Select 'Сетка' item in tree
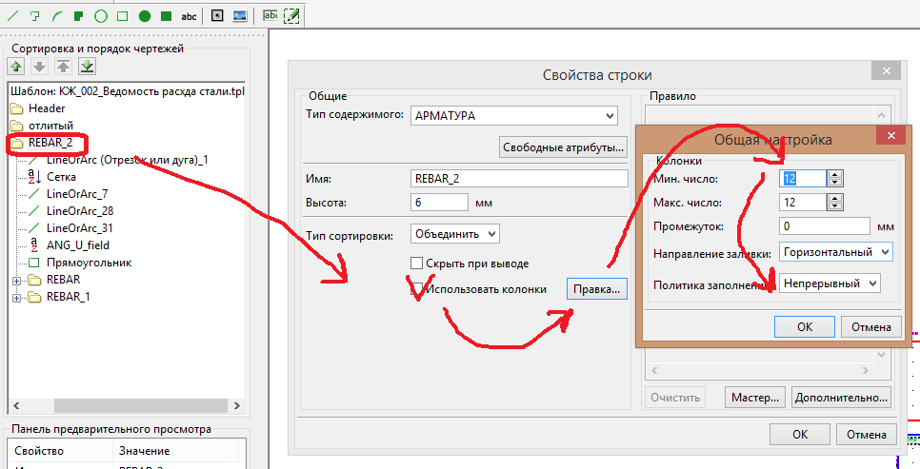 point(61,177)
